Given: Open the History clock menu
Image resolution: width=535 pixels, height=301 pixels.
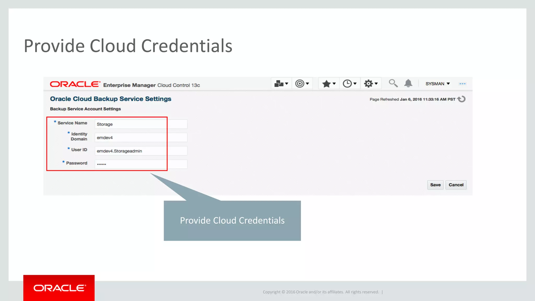Looking at the screenshot, I should [x=350, y=84].
